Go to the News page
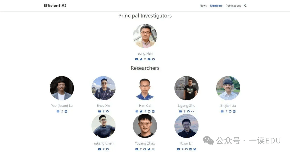 pos(203,6)
